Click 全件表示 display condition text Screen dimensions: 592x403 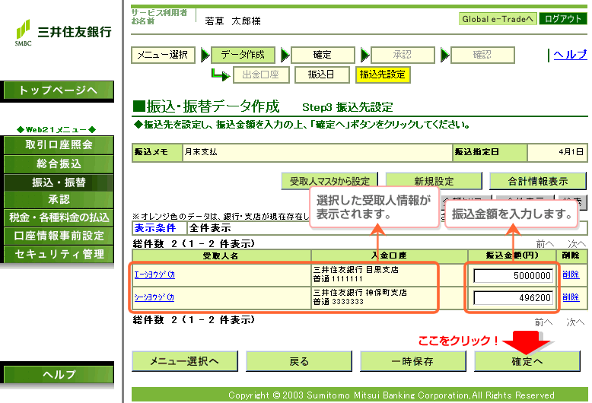(x=210, y=228)
